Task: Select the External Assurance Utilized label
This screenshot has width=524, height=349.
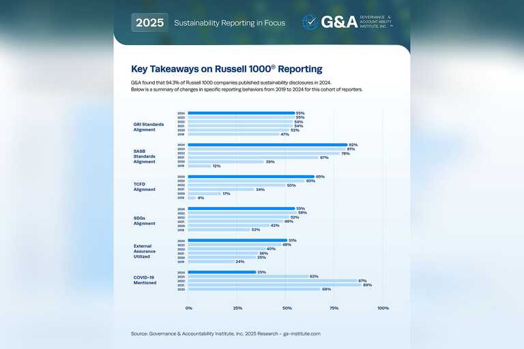Action: pos(145,252)
